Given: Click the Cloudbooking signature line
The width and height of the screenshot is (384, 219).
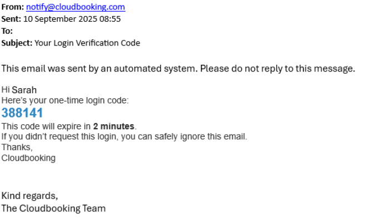Looking at the screenshot, I should (28, 158).
